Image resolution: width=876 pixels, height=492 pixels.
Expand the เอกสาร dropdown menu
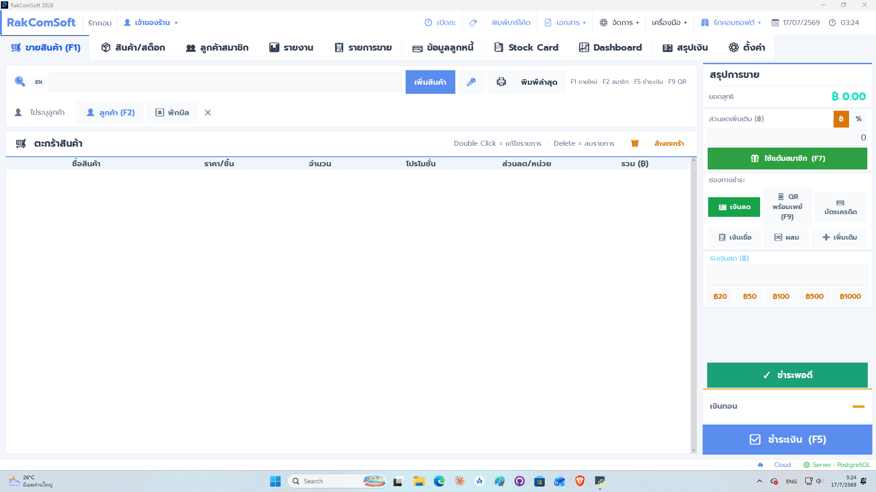click(565, 23)
